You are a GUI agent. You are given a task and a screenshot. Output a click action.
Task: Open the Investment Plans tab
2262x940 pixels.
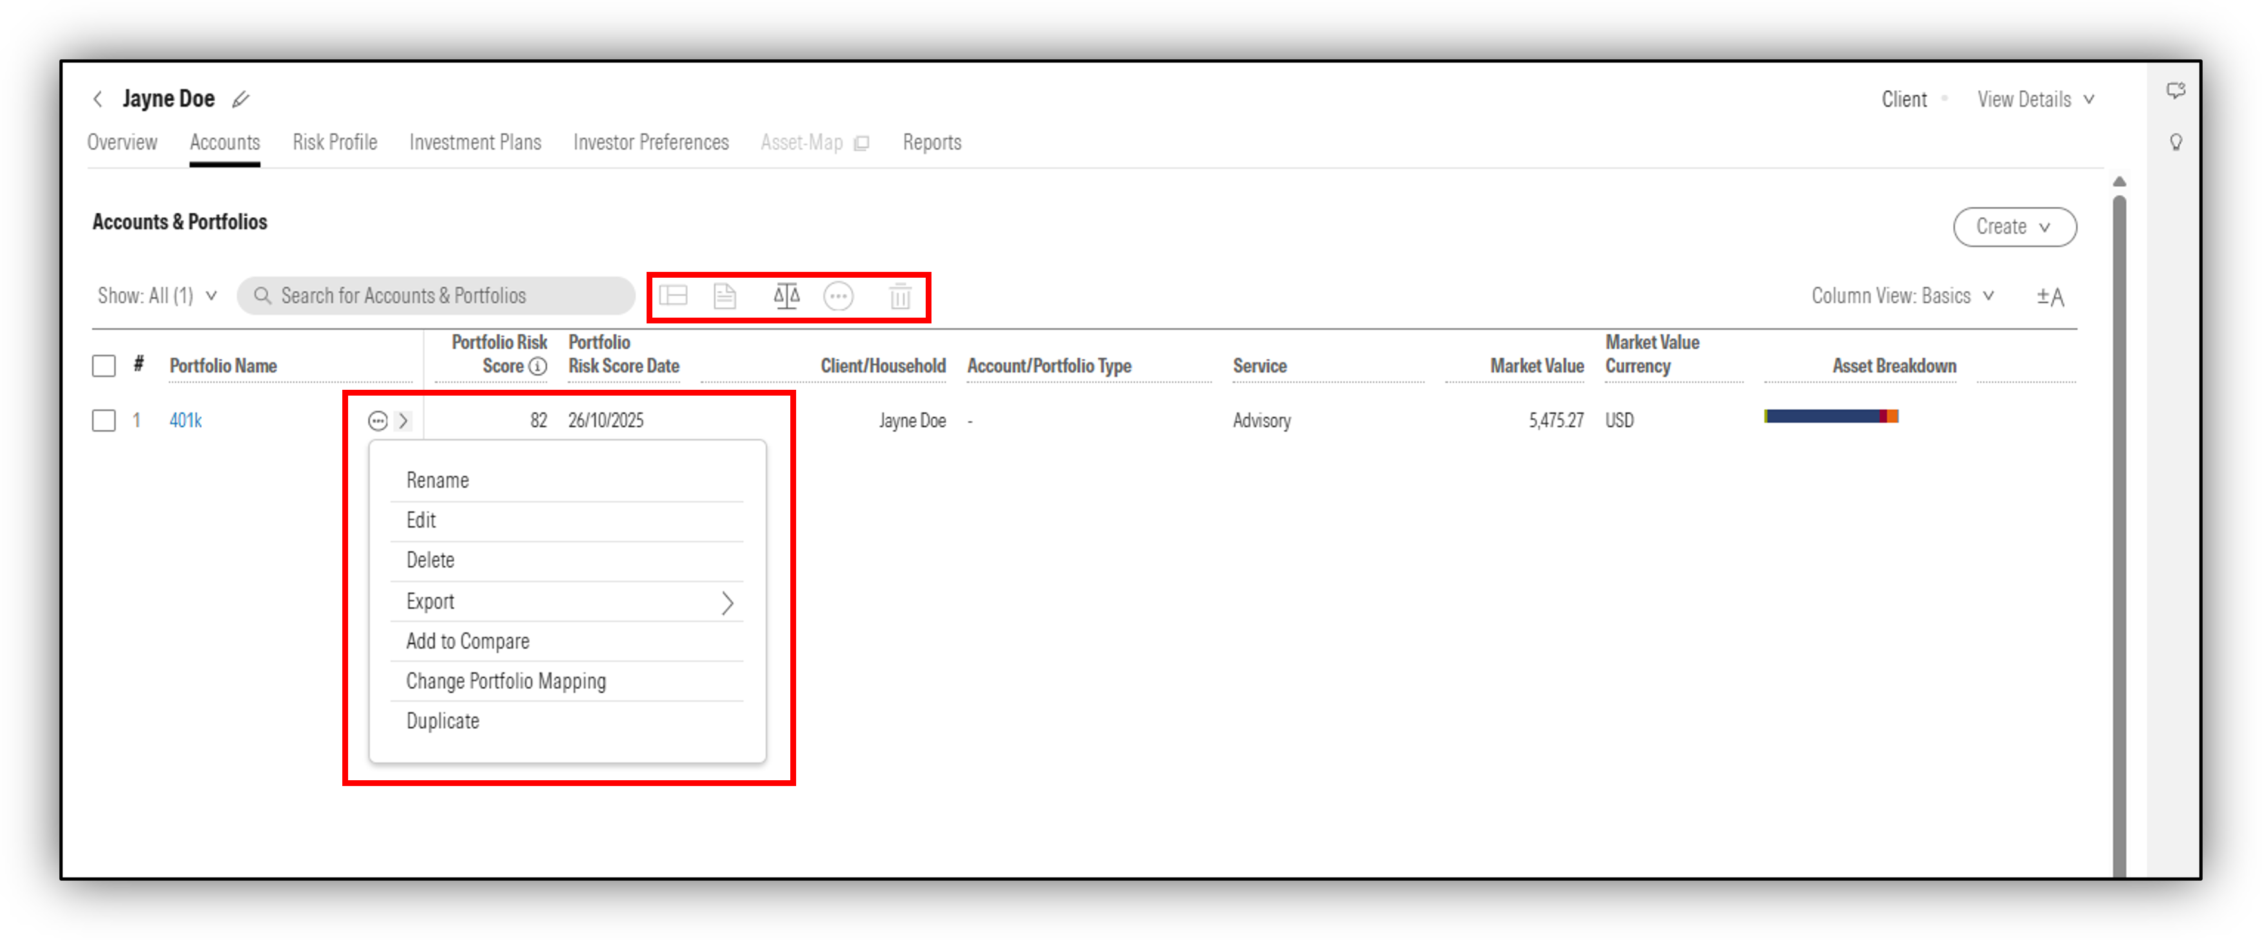pos(475,142)
